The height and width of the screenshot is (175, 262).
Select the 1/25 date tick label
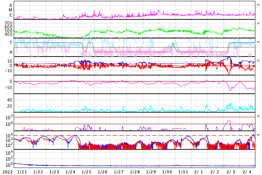86,172
